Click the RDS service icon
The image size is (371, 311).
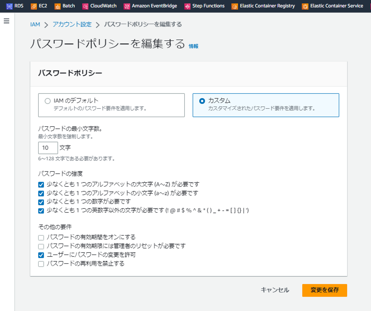click(x=9, y=6)
